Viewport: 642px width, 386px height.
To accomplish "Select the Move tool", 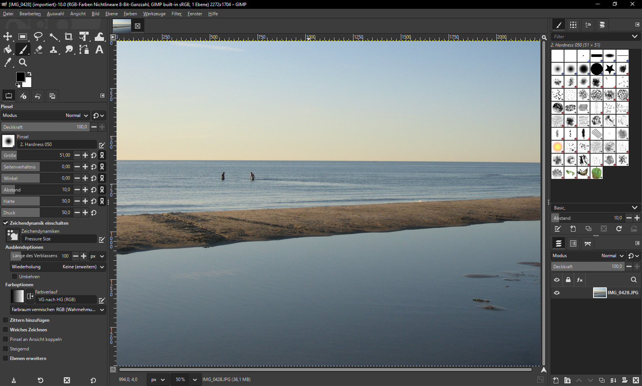I will 8,37.
